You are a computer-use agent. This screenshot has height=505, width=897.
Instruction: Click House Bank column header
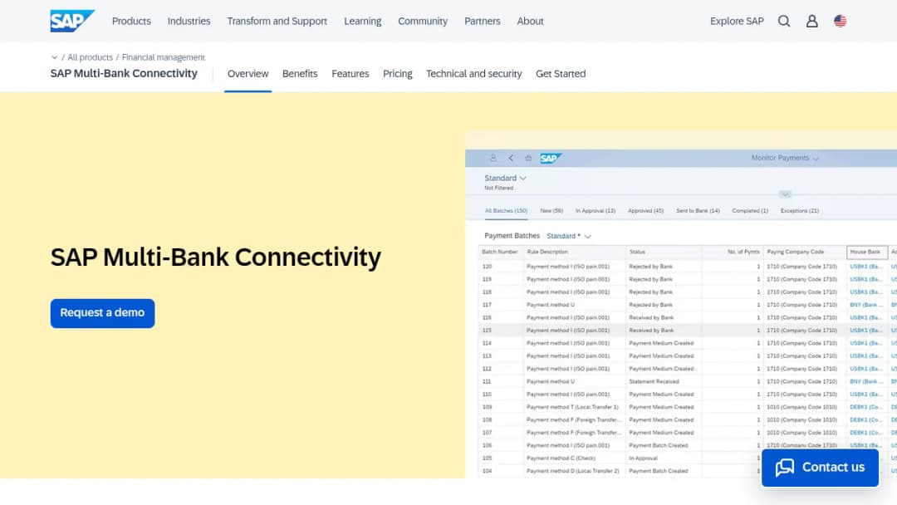pos(867,252)
